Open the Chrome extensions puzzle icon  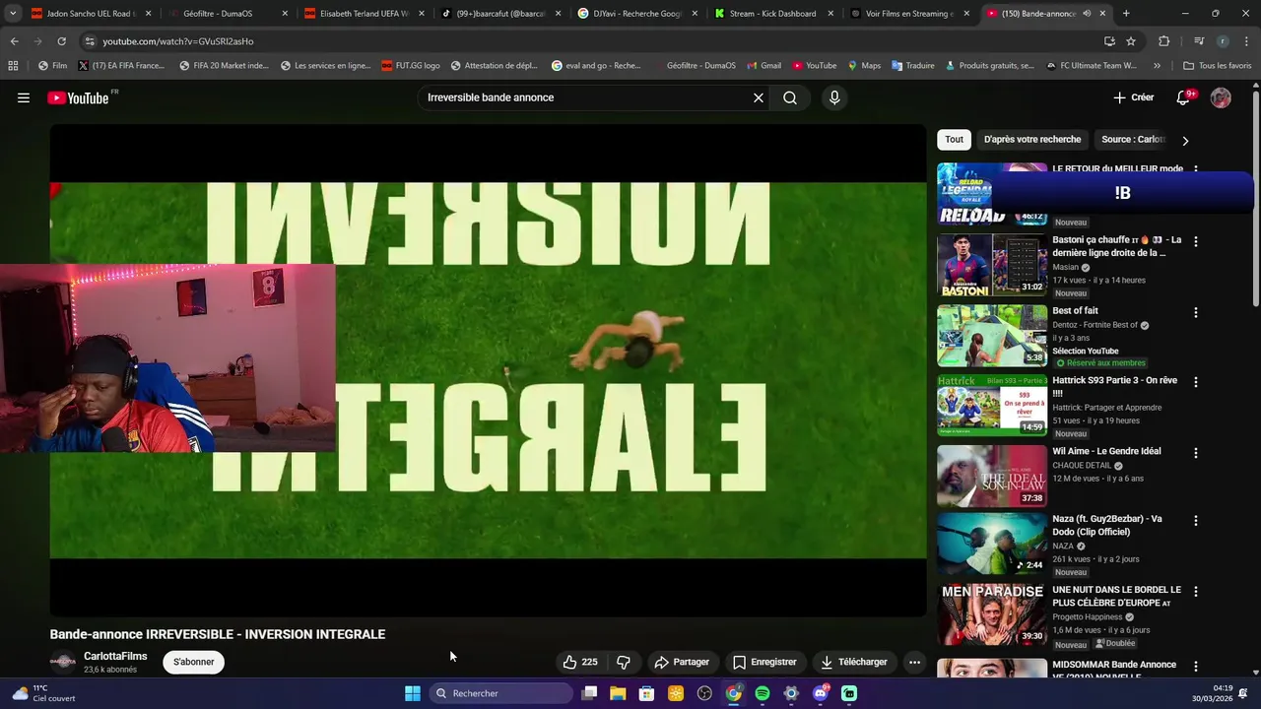point(1163,41)
